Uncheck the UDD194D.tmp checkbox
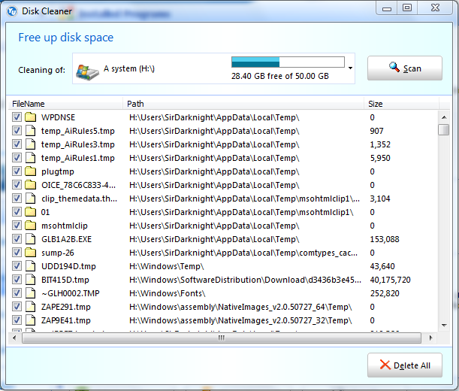The image size is (459, 391). pos(17,266)
